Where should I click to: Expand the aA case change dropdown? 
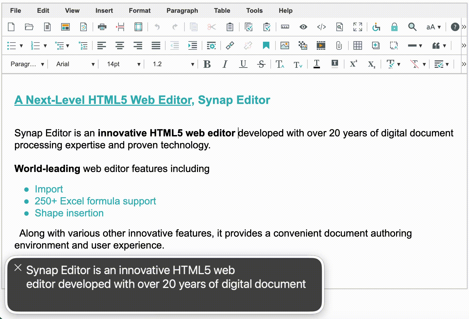[x=439, y=27]
